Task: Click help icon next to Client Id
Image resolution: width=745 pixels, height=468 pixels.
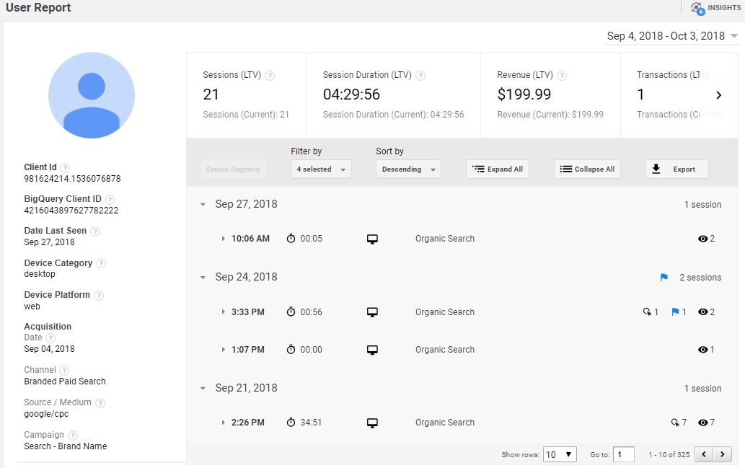Action: (x=65, y=167)
